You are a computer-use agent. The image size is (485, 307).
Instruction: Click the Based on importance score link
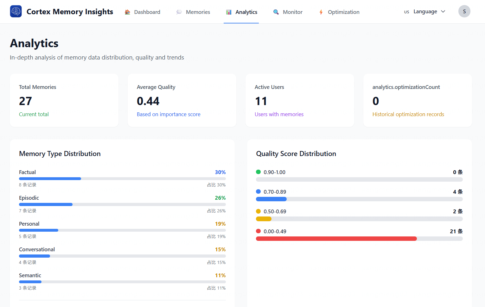[x=169, y=114]
